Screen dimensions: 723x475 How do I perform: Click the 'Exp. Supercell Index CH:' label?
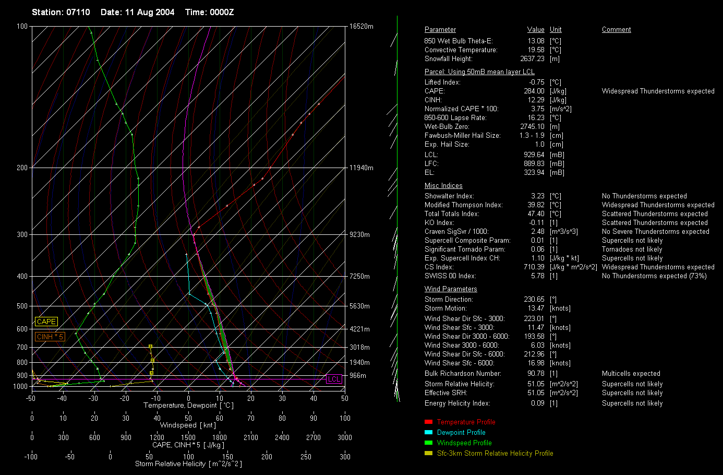point(462,258)
